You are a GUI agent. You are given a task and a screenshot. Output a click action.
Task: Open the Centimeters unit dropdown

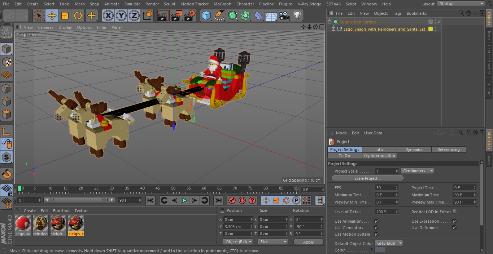[417, 171]
